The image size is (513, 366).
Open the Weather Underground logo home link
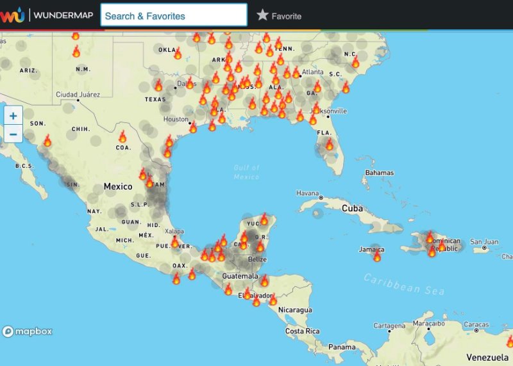click(12, 15)
